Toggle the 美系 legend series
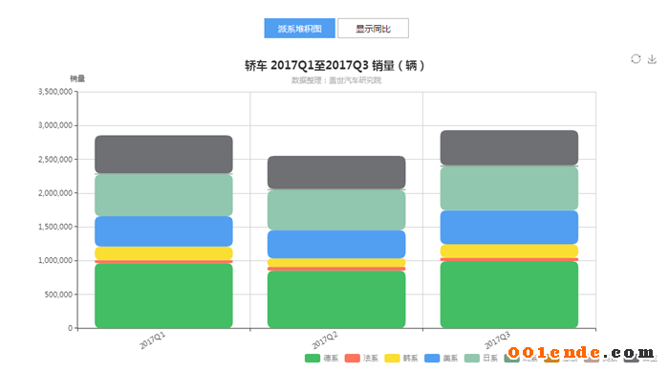This screenshot has height=373, width=669. [x=441, y=358]
